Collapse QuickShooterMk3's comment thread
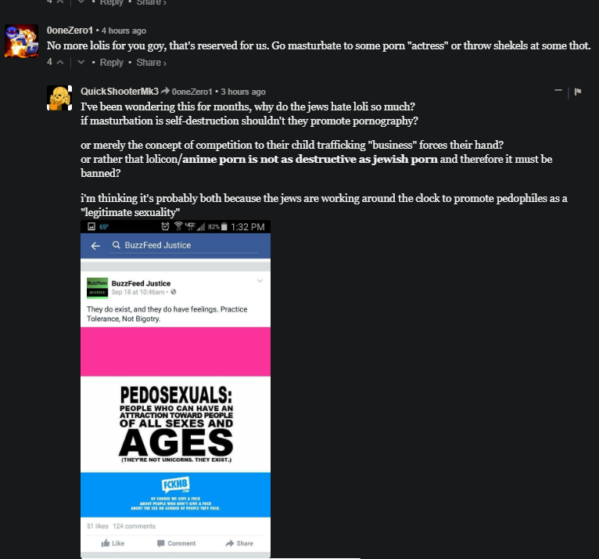 pyautogui.click(x=558, y=91)
